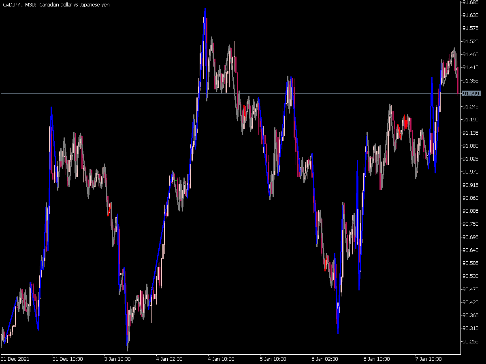Viewport: 486px width, 364px height.
Task: Click the 90.915 price axis label
Action: point(470,185)
